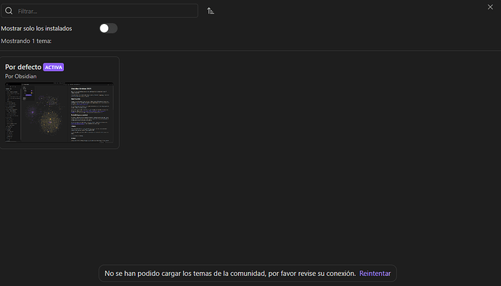Open the Por defecto theme preview thumbnail
501x286 pixels.
pyautogui.click(x=59, y=113)
